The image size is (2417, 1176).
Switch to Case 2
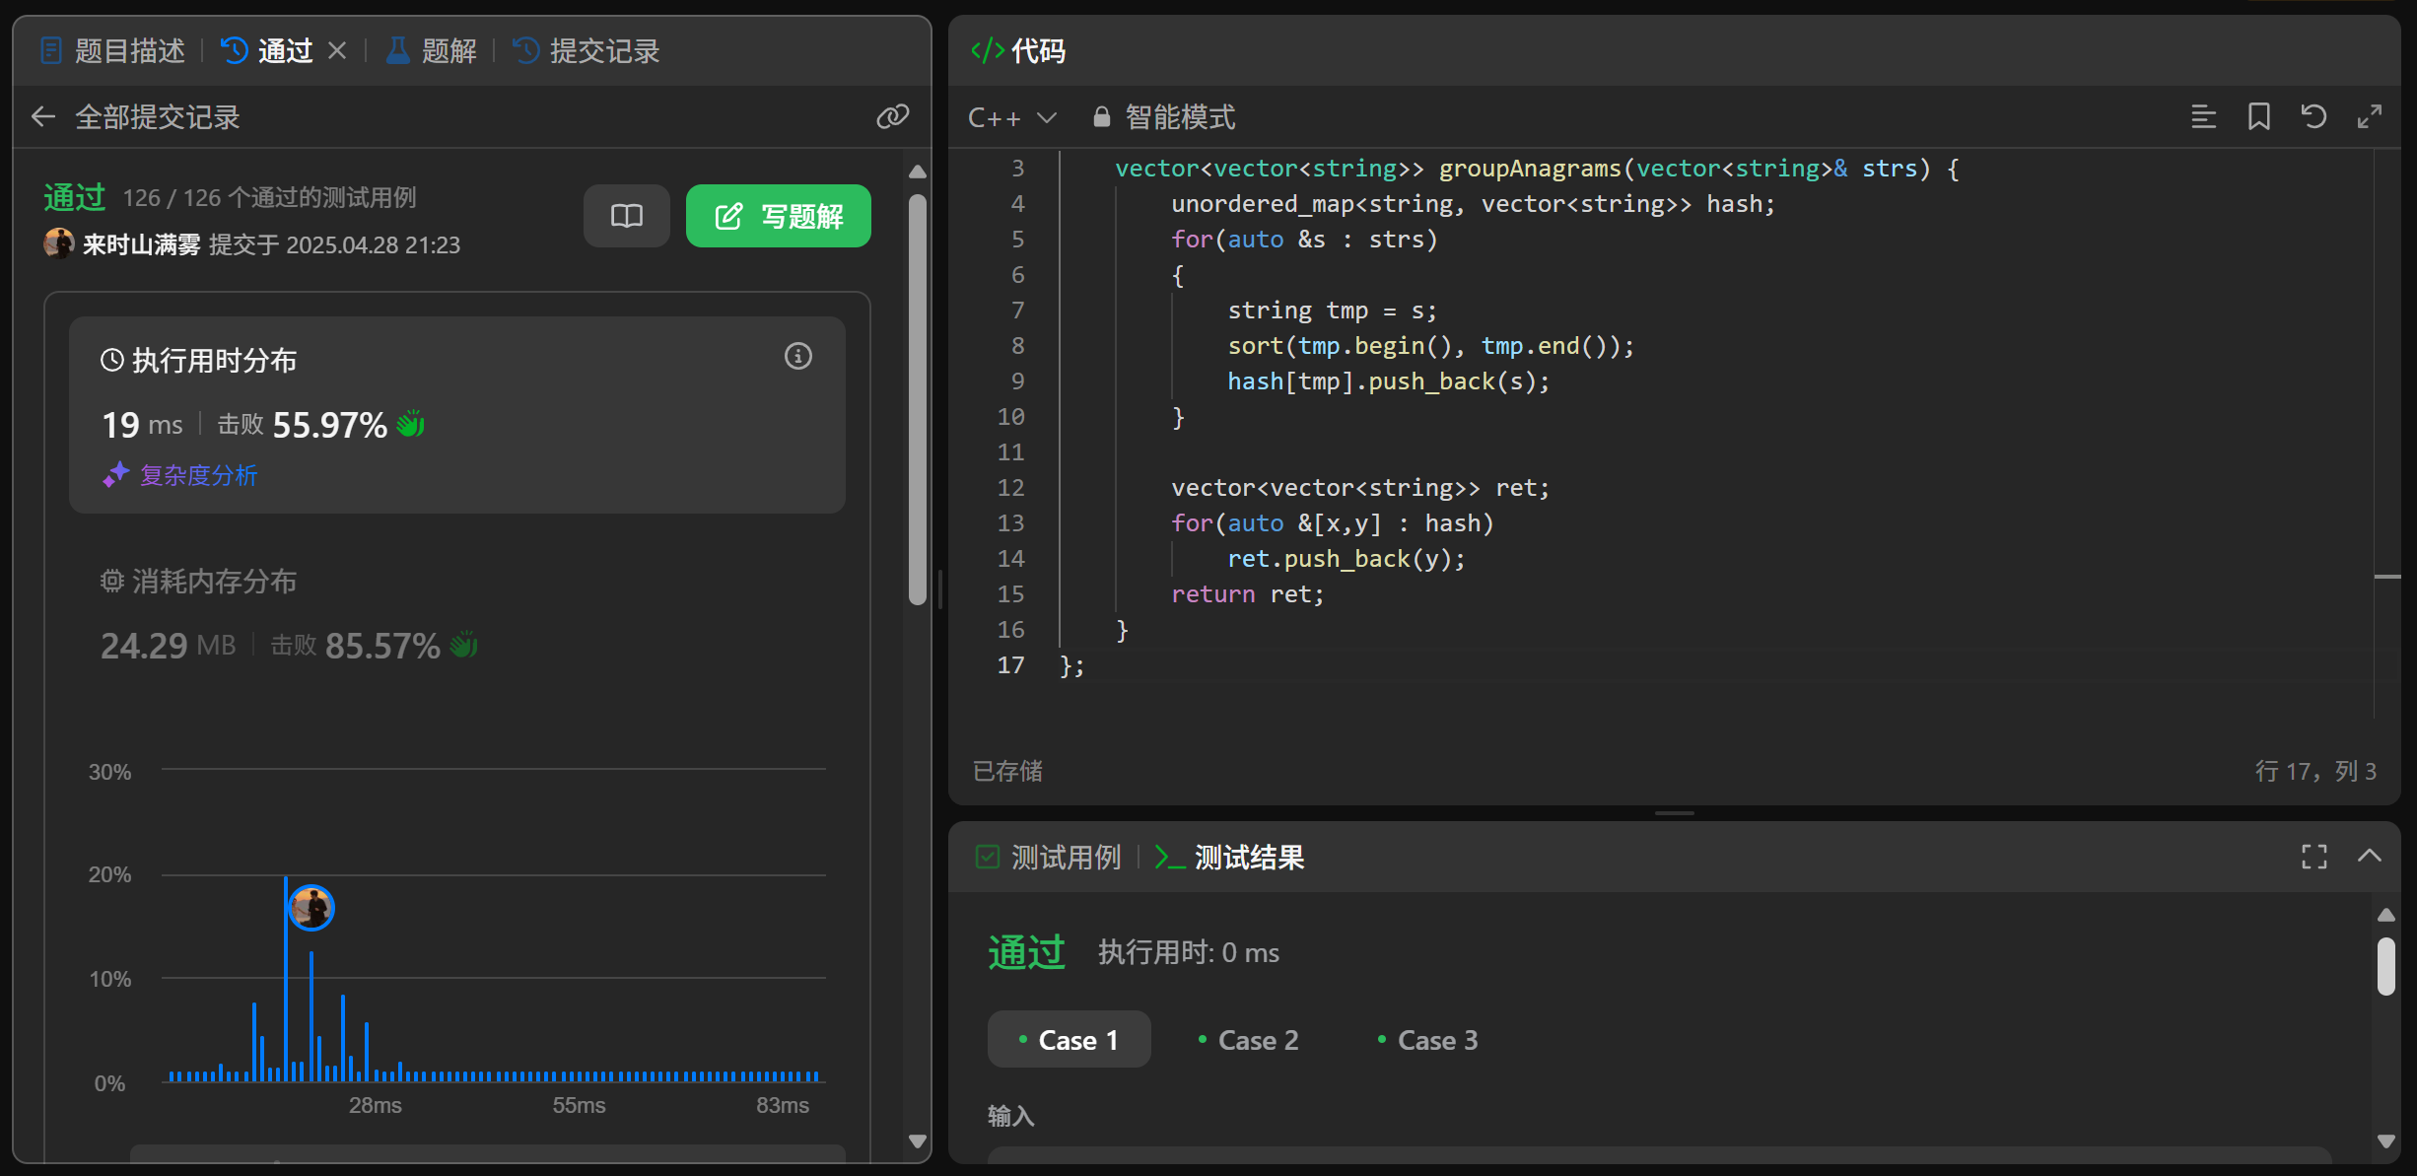1248,1040
